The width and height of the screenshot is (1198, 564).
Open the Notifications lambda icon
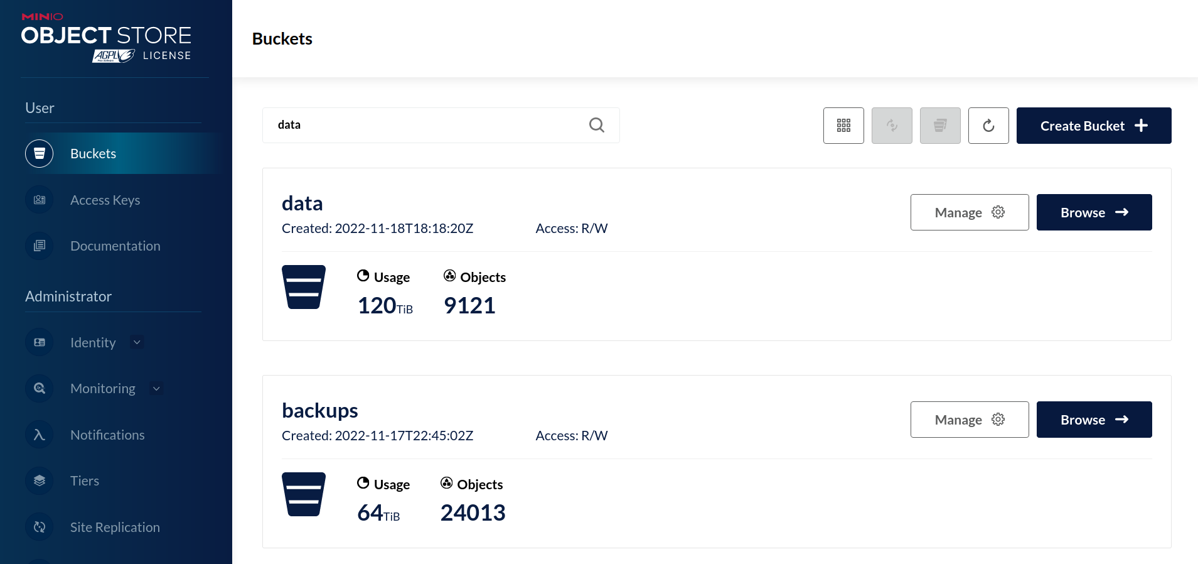tap(40, 435)
